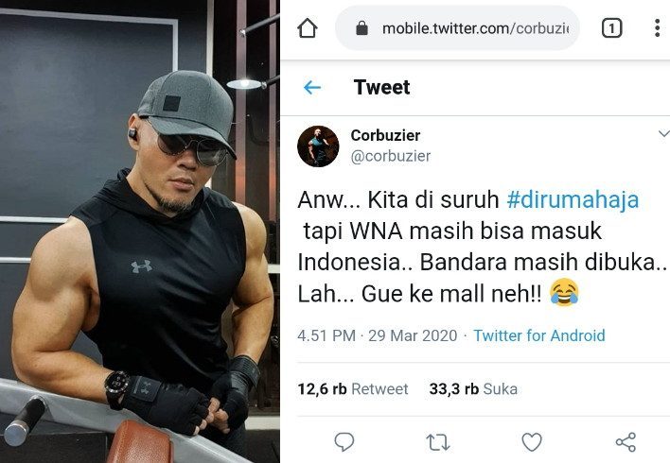Click the retweet arrows icon
Screen dimensions: 670x463
tap(438, 442)
